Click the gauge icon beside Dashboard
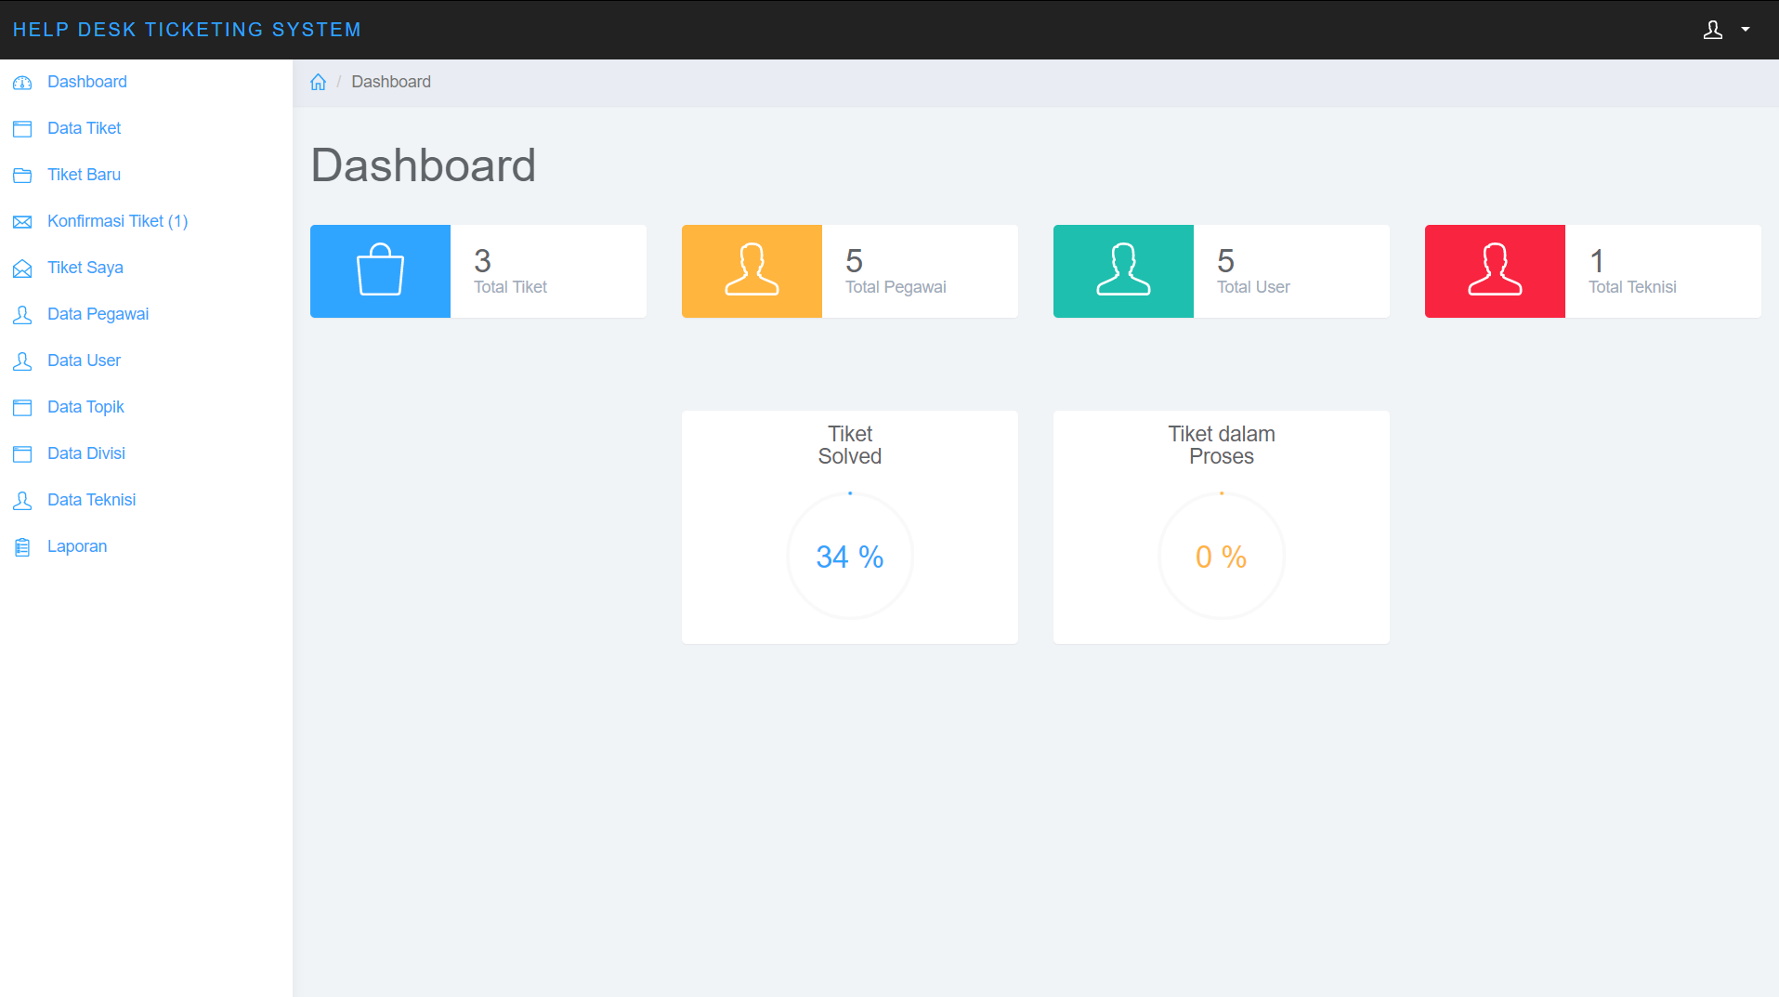This screenshot has width=1779, height=997. [22, 83]
